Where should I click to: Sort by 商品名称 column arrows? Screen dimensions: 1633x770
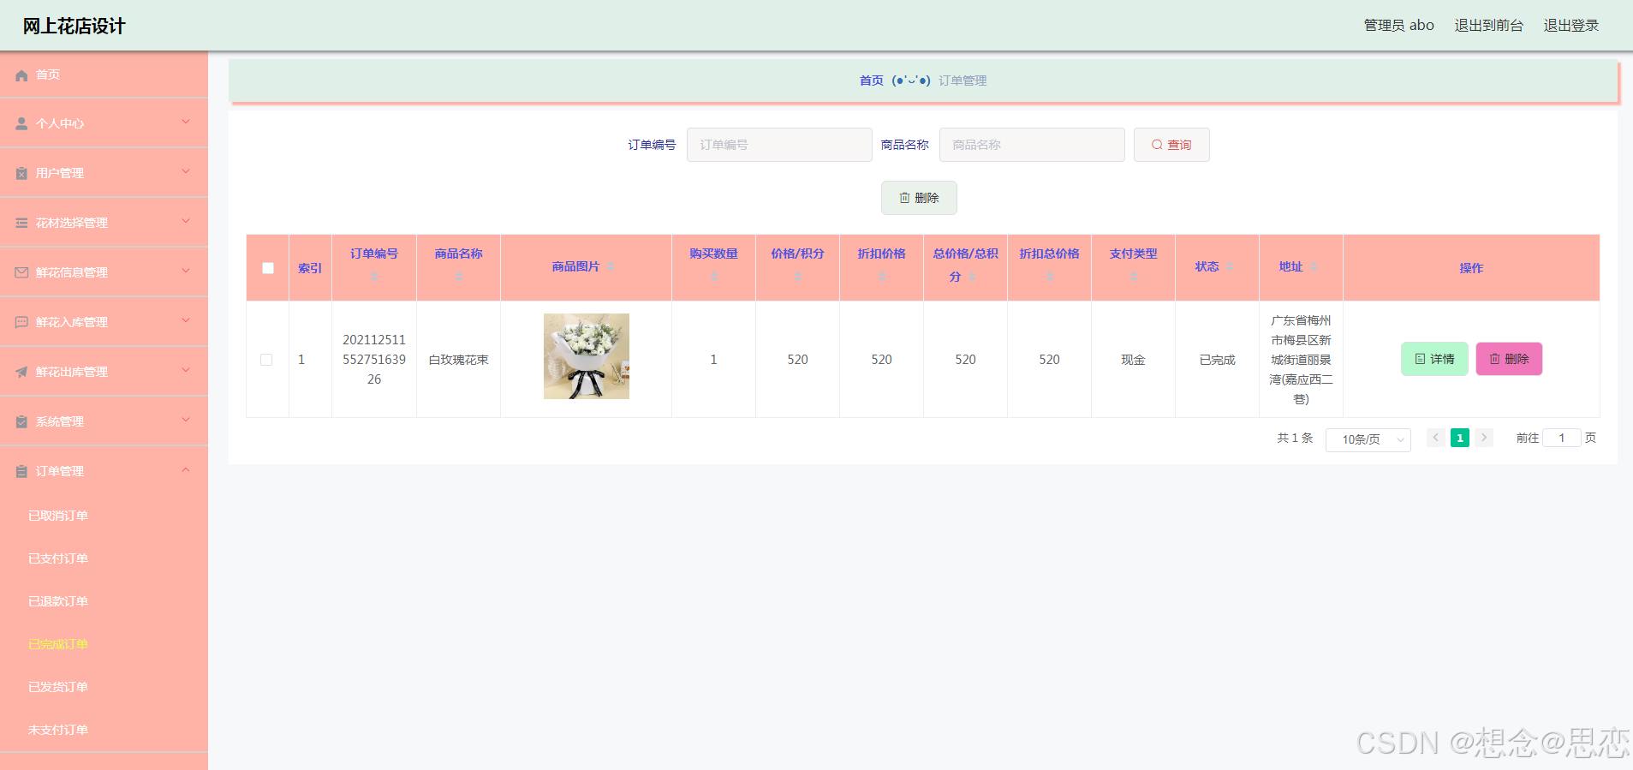coord(459,278)
